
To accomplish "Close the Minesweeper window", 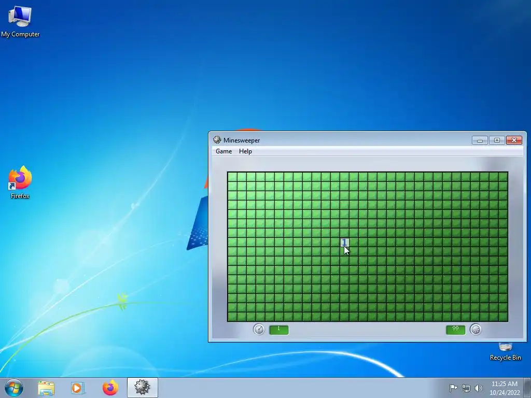I will 514,140.
